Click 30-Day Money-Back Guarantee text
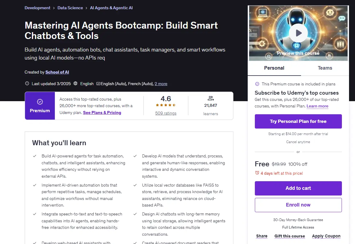Image resolution: width=355 pixels, height=244 pixels. pos(298,220)
